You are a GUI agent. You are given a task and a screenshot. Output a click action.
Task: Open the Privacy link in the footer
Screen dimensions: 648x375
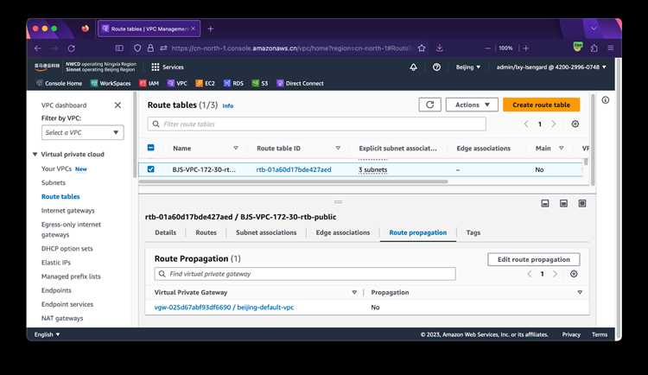point(571,334)
